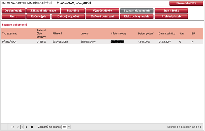Viewport: 205px width, 131px height.
Task: Select page number 1 in pager
Action: coord(22,127)
